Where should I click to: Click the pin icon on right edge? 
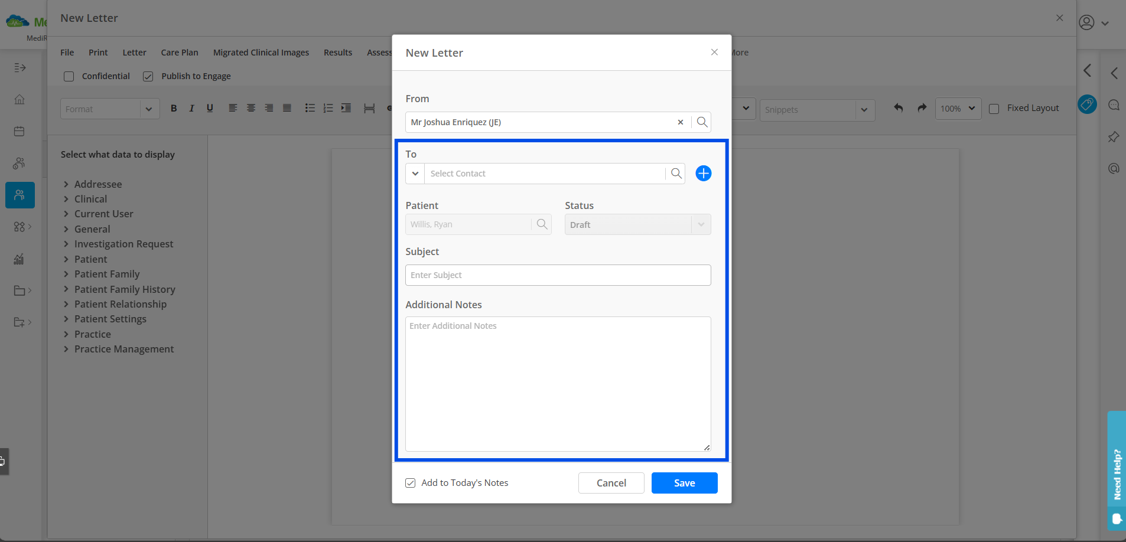pyautogui.click(x=1115, y=137)
